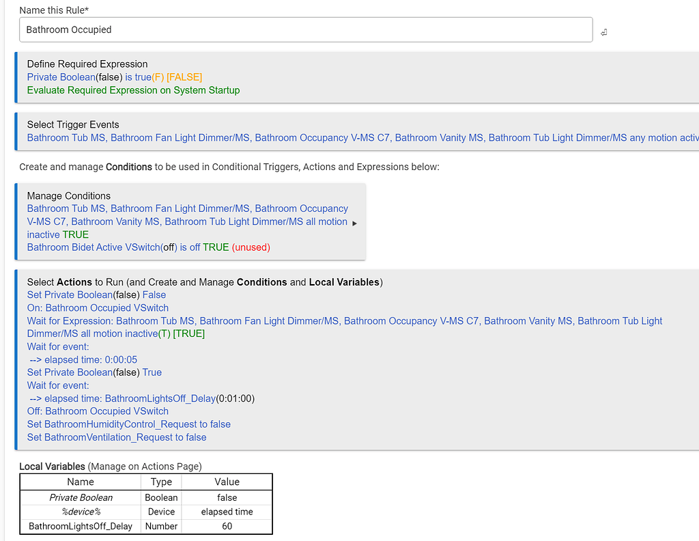This screenshot has height=541, width=699.
Task: Select Evaluate Required Expression on System Startup
Action: [x=133, y=90]
